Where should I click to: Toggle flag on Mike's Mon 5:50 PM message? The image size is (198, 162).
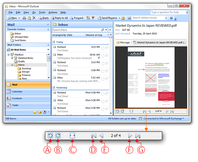tap(107, 102)
